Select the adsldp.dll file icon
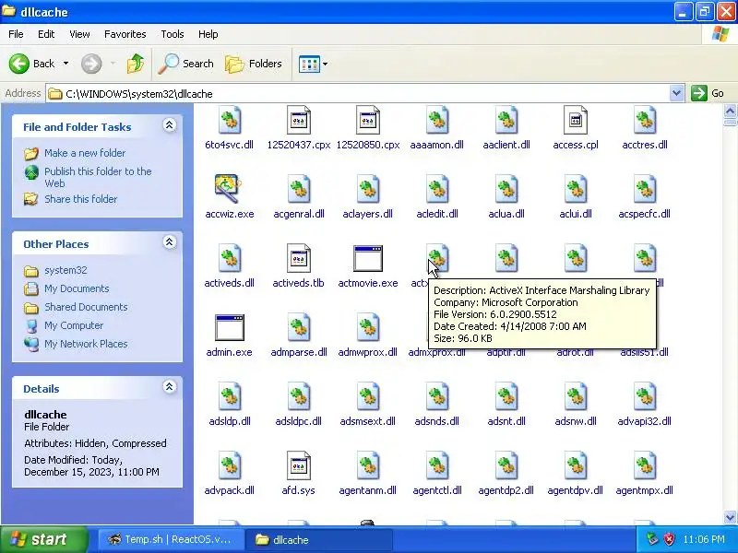This screenshot has width=738, height=553. [229, 397]
